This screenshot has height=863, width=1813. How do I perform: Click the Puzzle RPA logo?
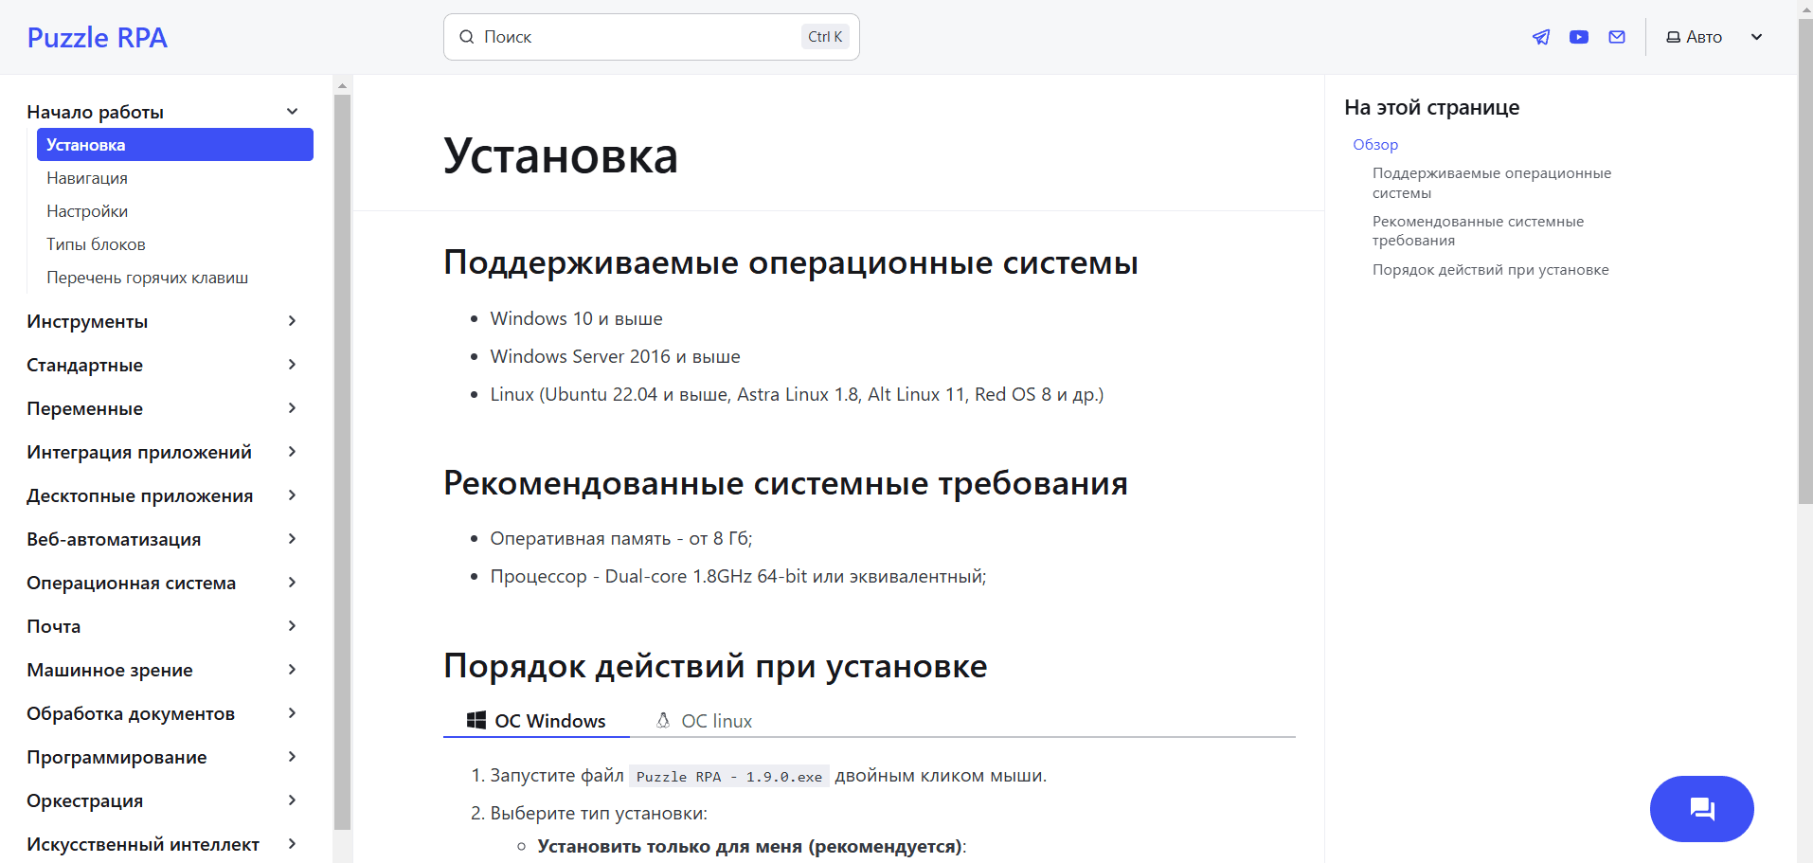coord(97,37)
